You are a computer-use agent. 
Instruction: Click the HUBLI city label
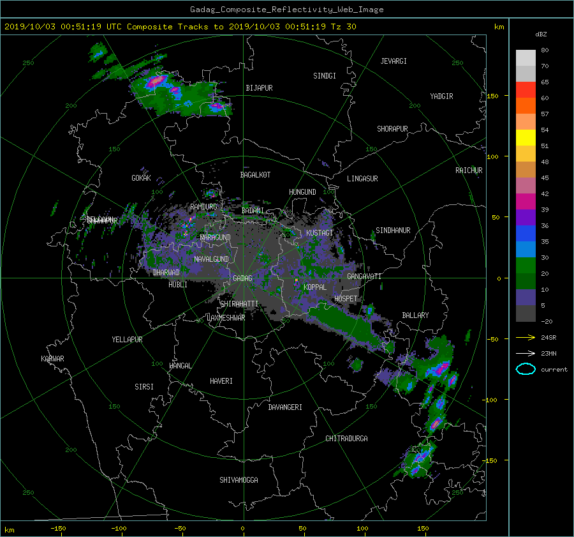(178, 284)
